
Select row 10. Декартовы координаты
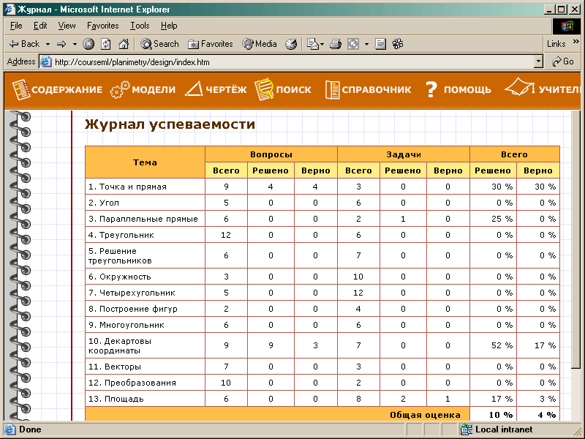click(322, 345)
